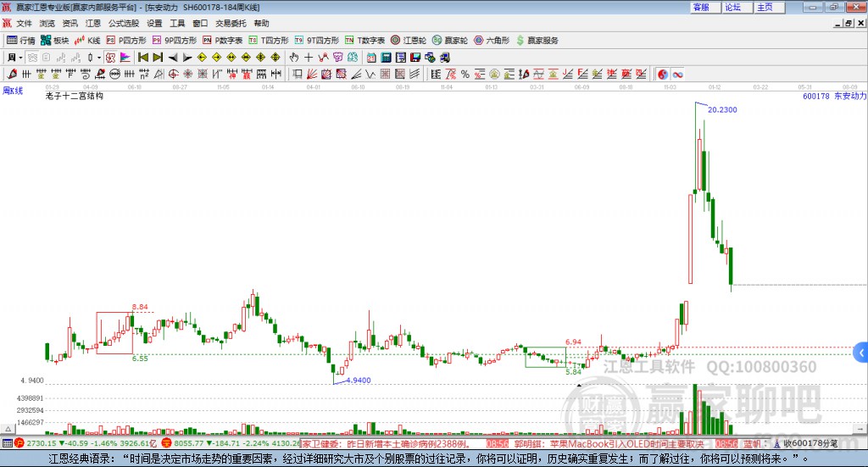868x467 pixels.
Task: Click the 客服 customer service button
Action: 701,7
